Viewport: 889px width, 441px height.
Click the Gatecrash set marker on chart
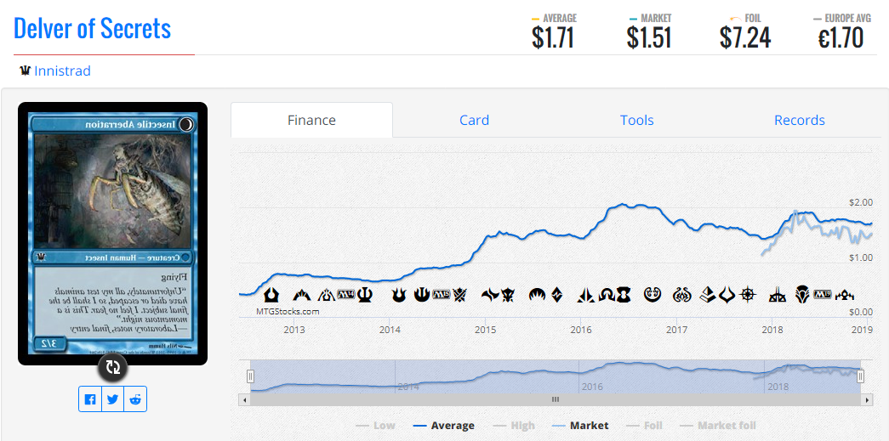click(302, 295)
